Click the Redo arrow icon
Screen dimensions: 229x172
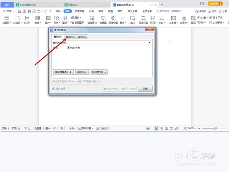click(x=45, y=11)
